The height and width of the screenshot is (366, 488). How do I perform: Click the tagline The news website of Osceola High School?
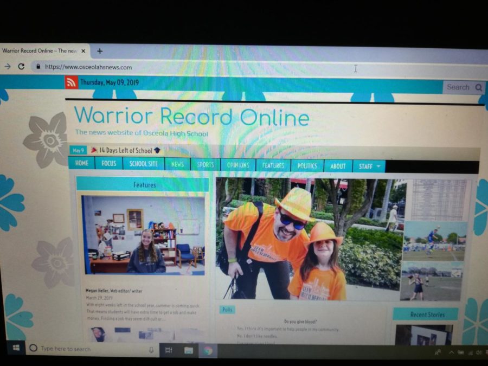tap(142, 133)
